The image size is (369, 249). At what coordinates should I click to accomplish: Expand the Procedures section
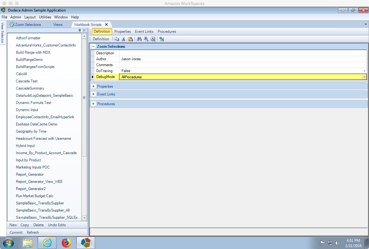pos(93,104)
